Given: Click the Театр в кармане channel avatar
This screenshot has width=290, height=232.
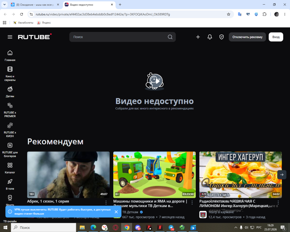Looking at the screenshot, I should 203,215.
